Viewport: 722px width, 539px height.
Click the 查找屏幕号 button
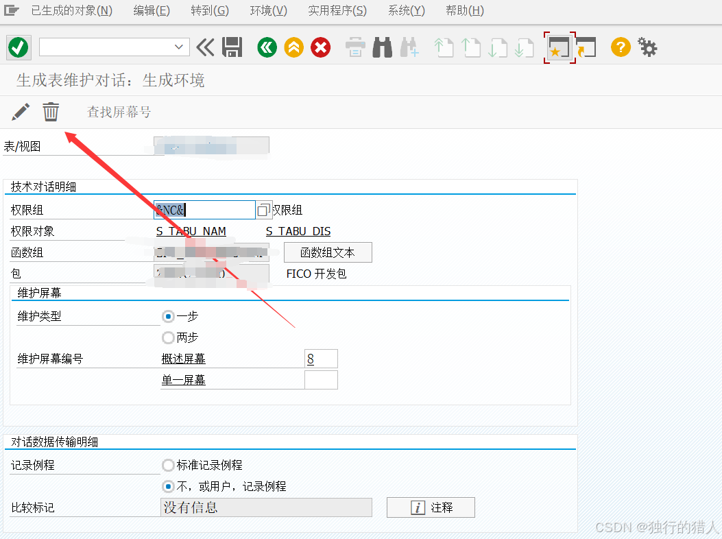(x=119, y=112)
